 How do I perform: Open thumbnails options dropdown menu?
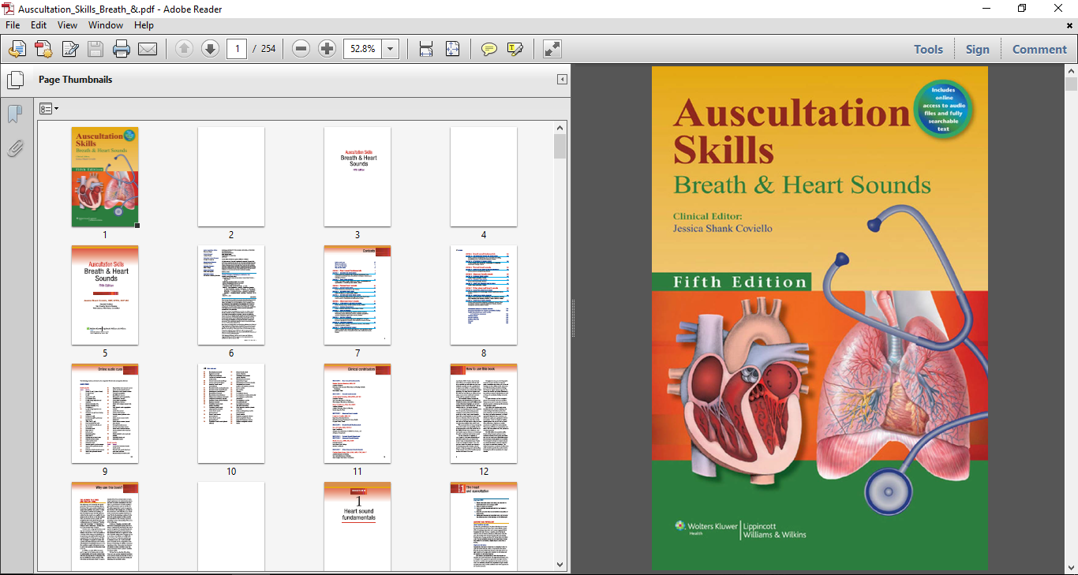click(x=49, y=108)
